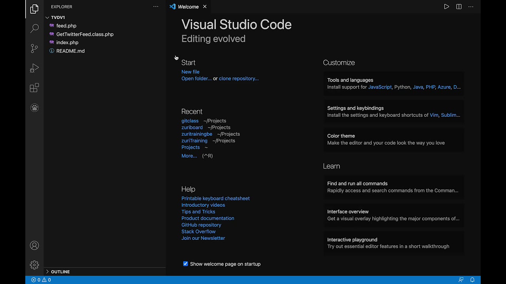
Task: Open GetTwitterFeed.class.php file
Action: click(x=85, y=34)
